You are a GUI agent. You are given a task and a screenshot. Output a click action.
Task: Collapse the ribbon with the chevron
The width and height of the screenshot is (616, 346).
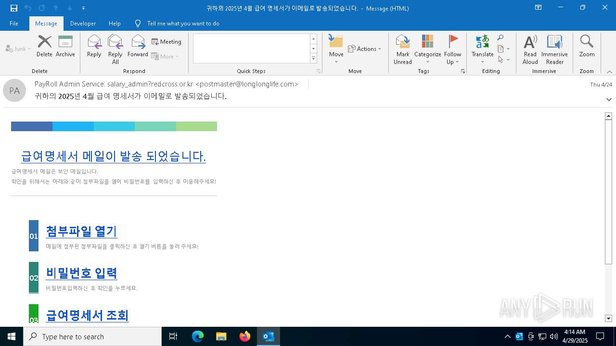[x=609, y=72]
